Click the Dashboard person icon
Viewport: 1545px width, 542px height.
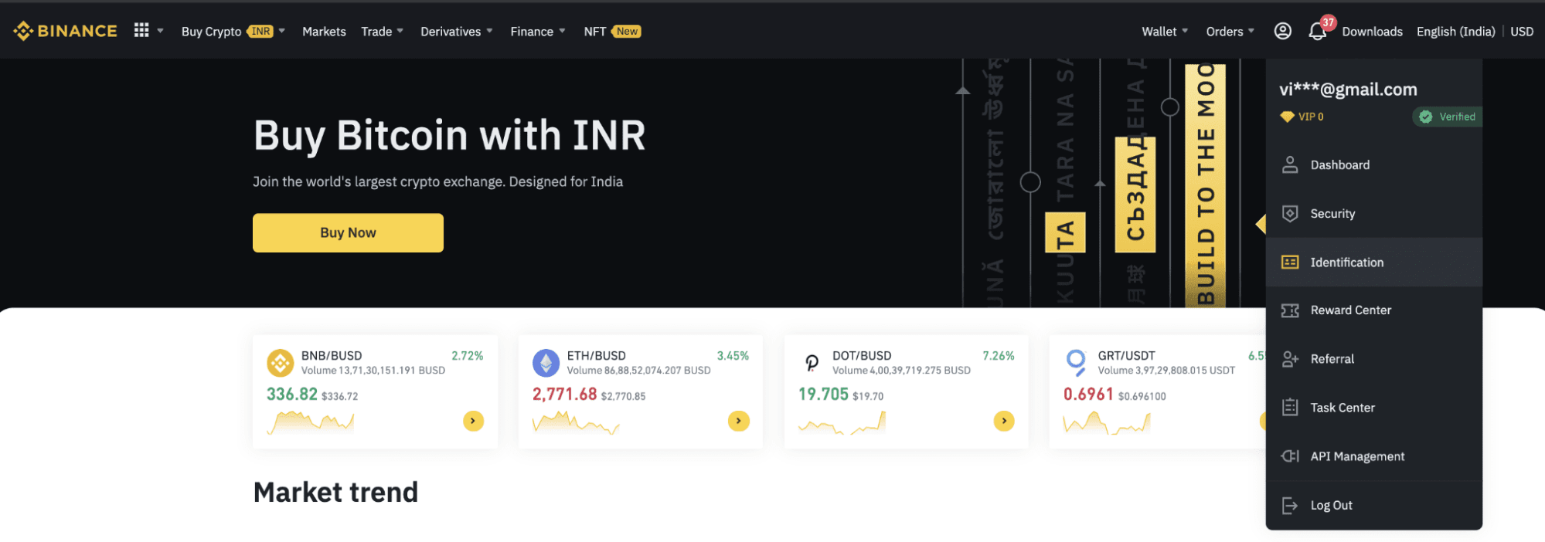(x=1290, y=164)
